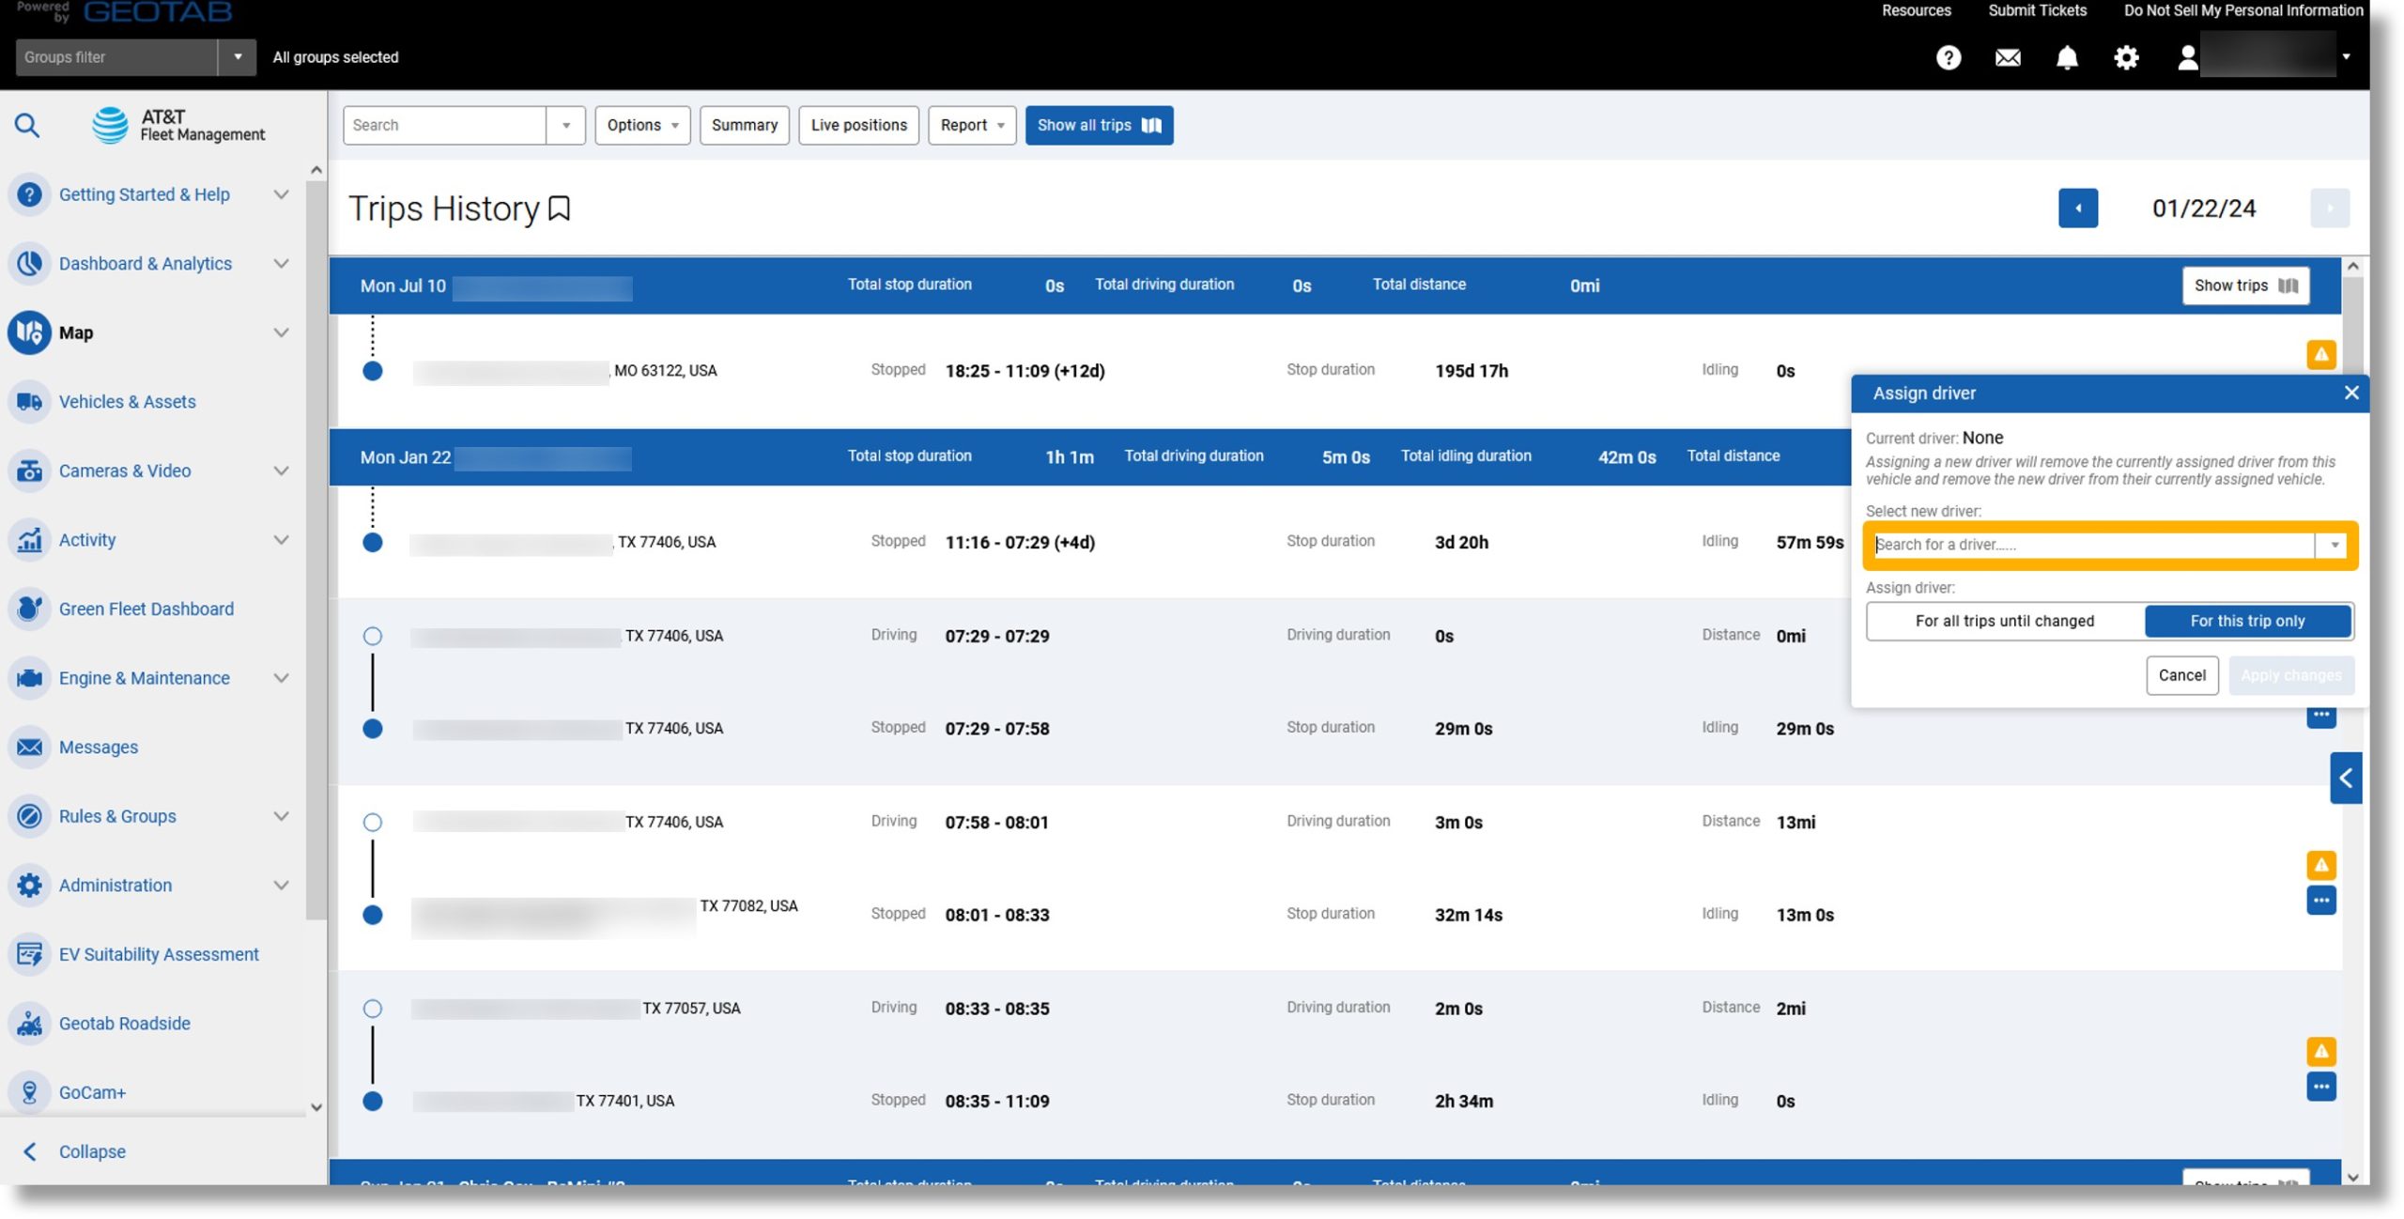Expand the right side panel arrow
Viewport: 2404px width, 1219px height.
(2345, 779)
